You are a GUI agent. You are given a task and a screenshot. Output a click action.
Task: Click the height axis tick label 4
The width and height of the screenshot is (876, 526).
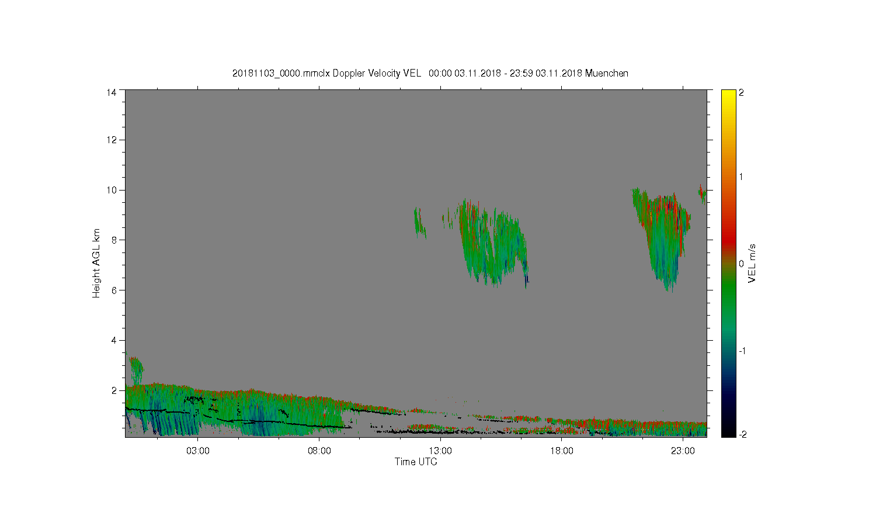coord(114,340)
